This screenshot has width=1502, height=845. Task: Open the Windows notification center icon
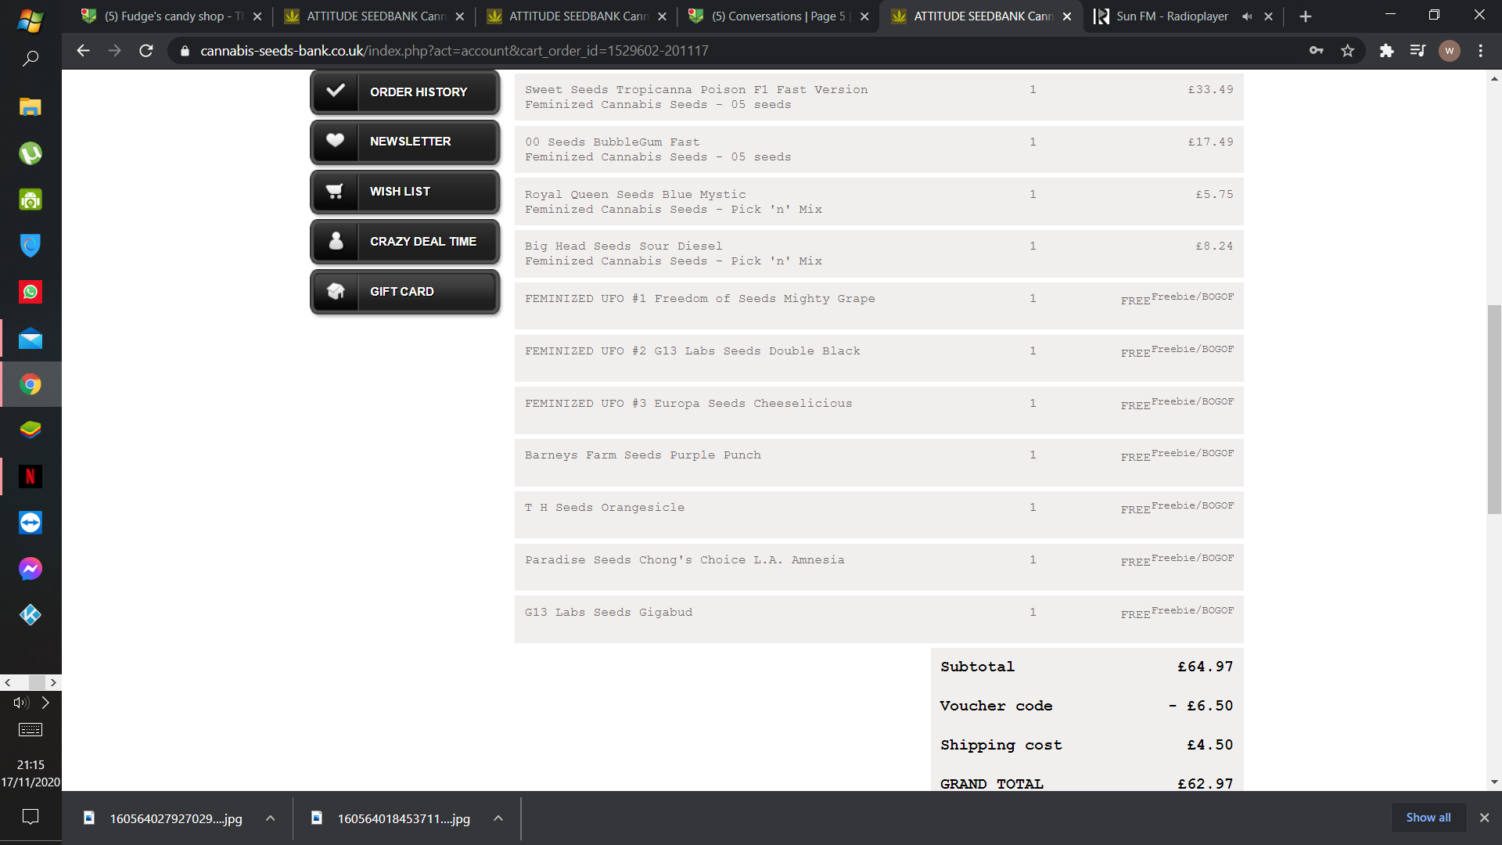[31, 817]
